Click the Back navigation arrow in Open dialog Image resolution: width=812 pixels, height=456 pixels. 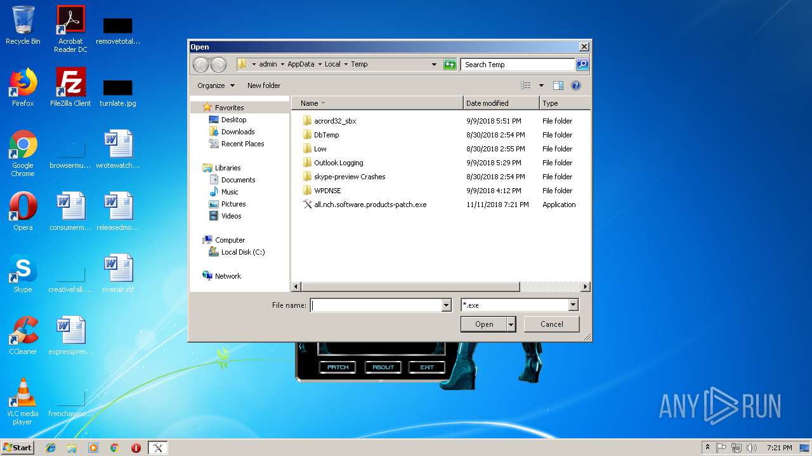200,65
